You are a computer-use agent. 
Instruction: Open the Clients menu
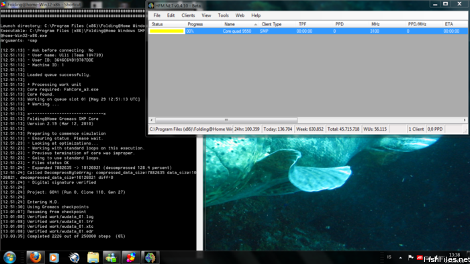click(188, 15)
